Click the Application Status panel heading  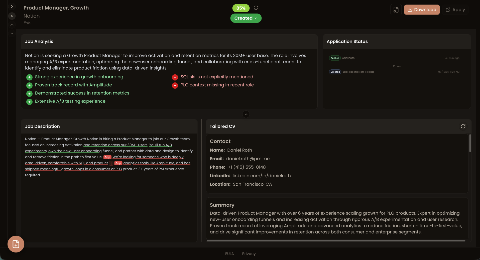347,41
